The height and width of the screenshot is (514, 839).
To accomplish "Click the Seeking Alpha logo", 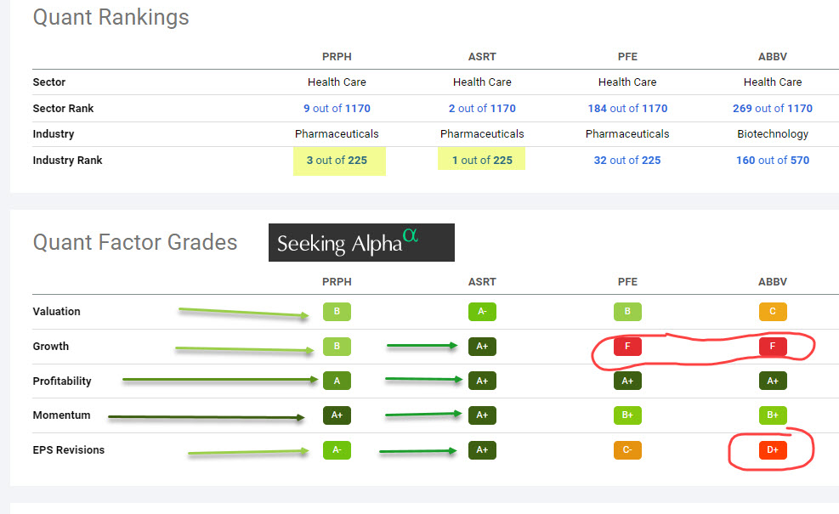I will (361, 243).
